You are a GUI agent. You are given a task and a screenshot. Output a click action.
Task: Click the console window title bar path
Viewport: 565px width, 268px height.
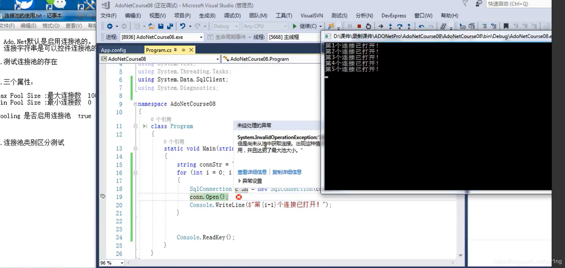click(442, 36)
